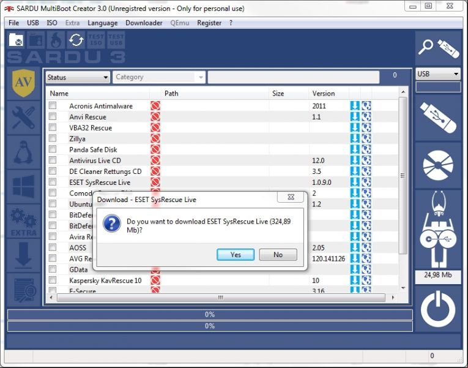Click the list scroll down arrow
The width and height of the screenshot is (468, 368).
coord(403,288)
